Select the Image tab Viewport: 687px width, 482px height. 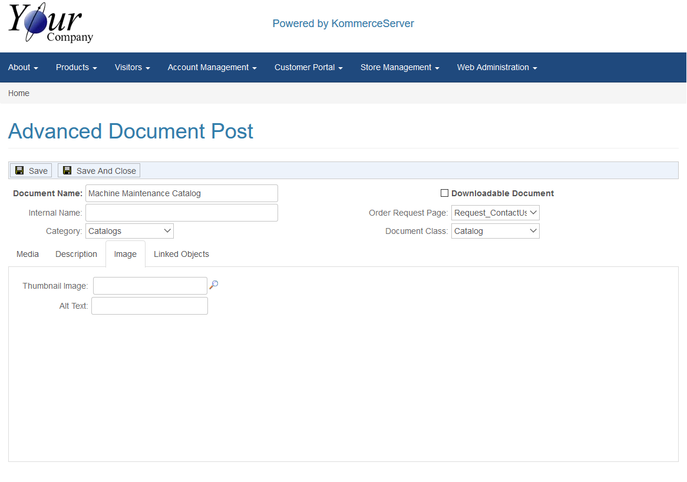125,254
